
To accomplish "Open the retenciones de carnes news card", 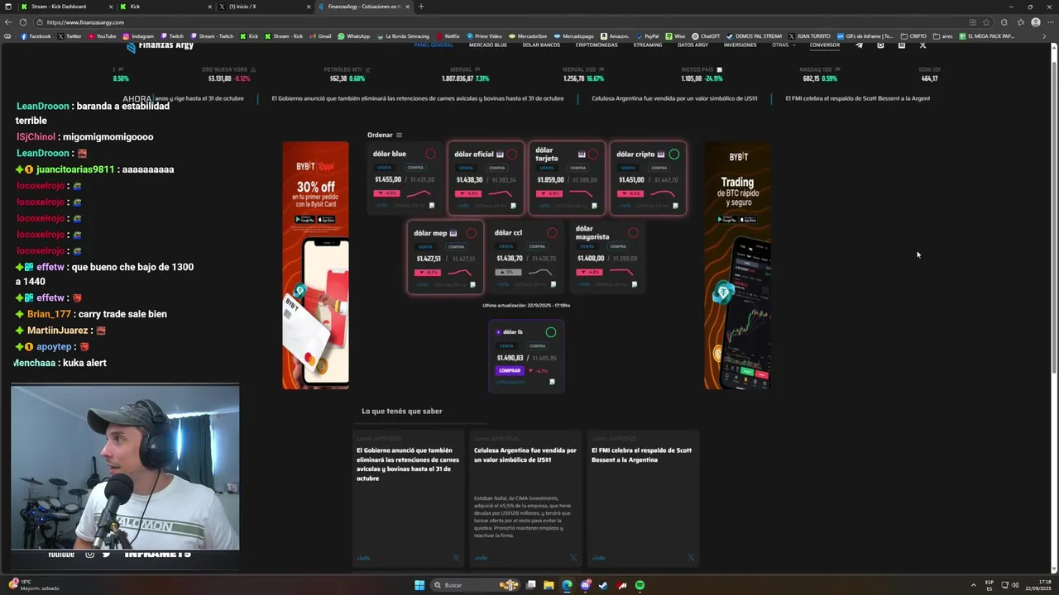I will [408, 498].
